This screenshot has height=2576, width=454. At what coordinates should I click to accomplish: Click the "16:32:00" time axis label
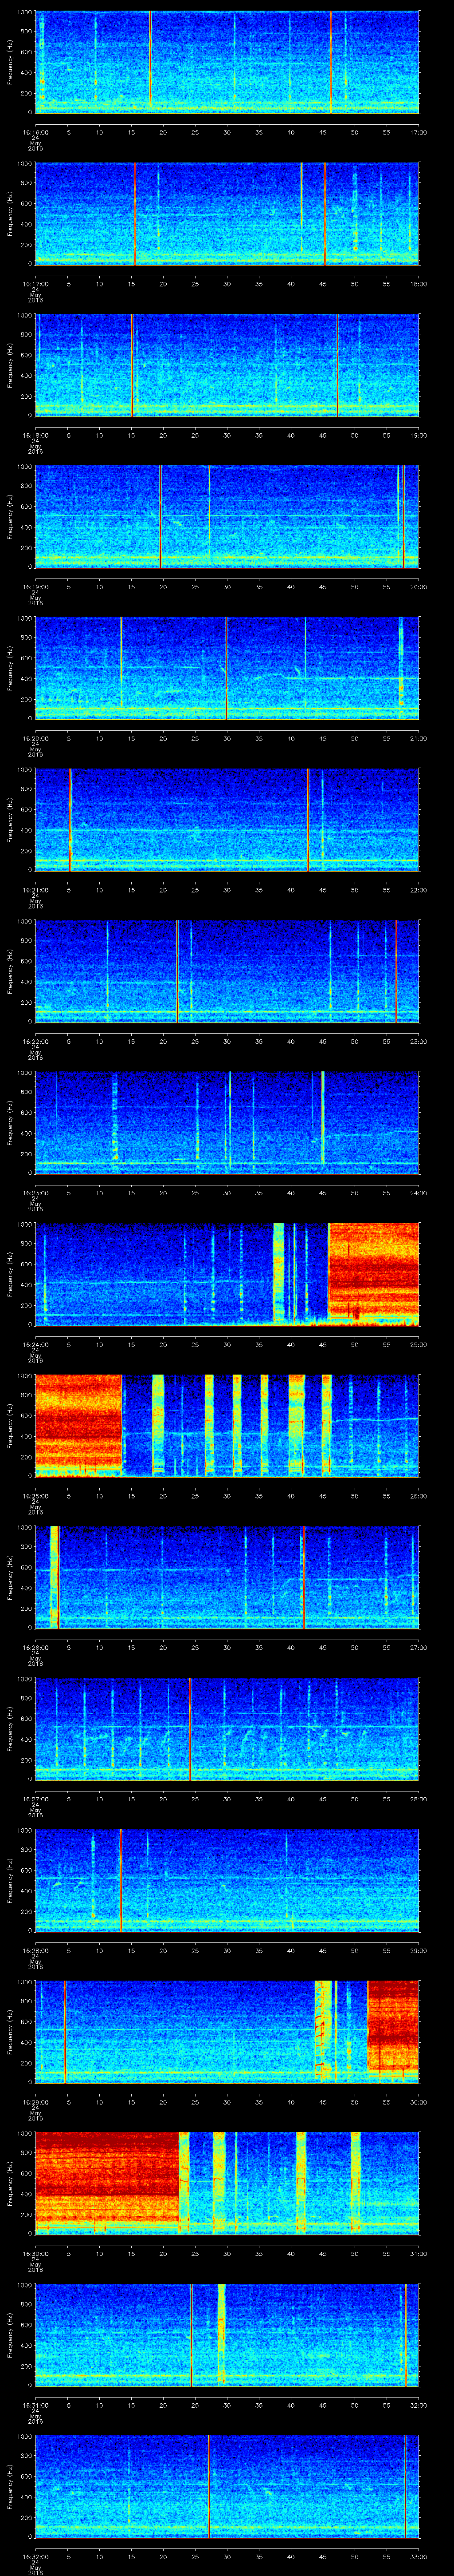pyautogui.click(x=36, y=2556)
